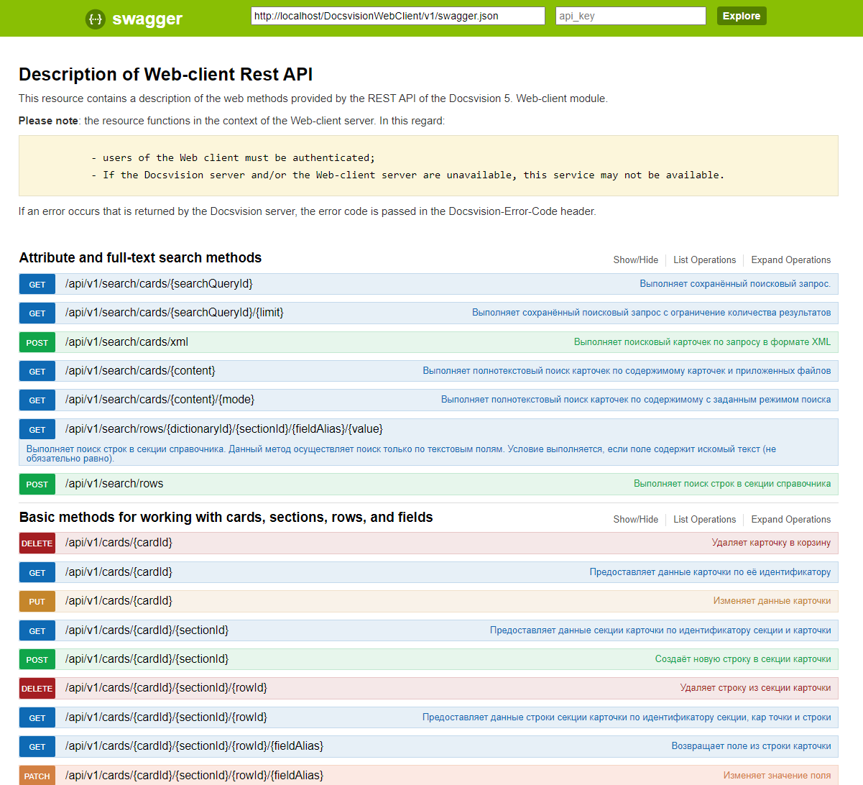Open 'Attribute and full-text search methods' heading

tap(140, 258)
